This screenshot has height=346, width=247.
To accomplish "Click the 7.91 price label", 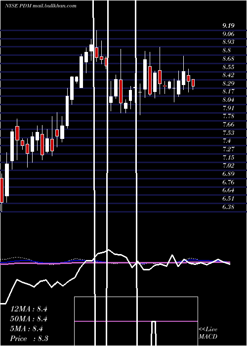I will (228, 108).
